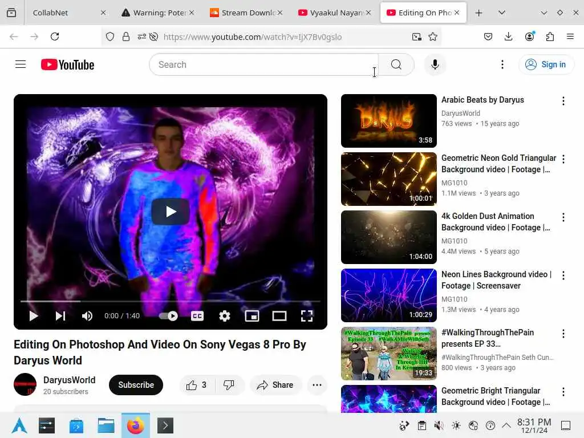Open Geometric Neon Gold Triangular video title
This screenshot has width=584, height=438.
tap(498, 164)
